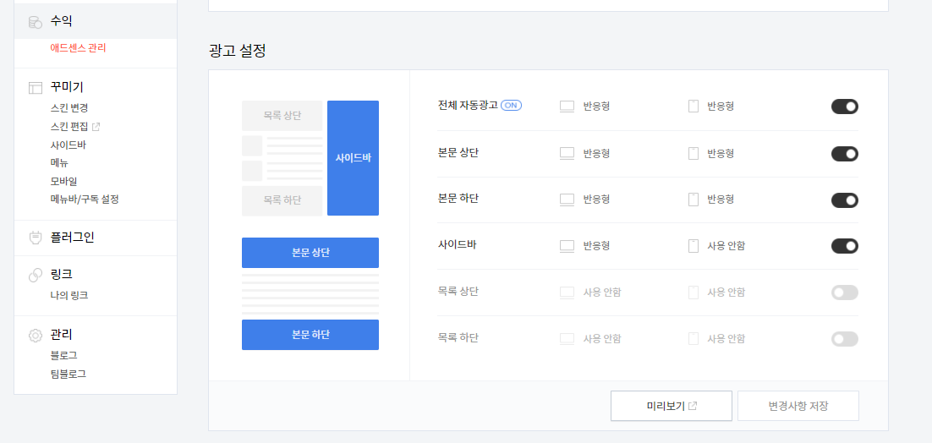Click desktop icon in 목록 상단 row
Image resolution: width=932 pixels, height=443 pixels.
click(x=567, y=293)
